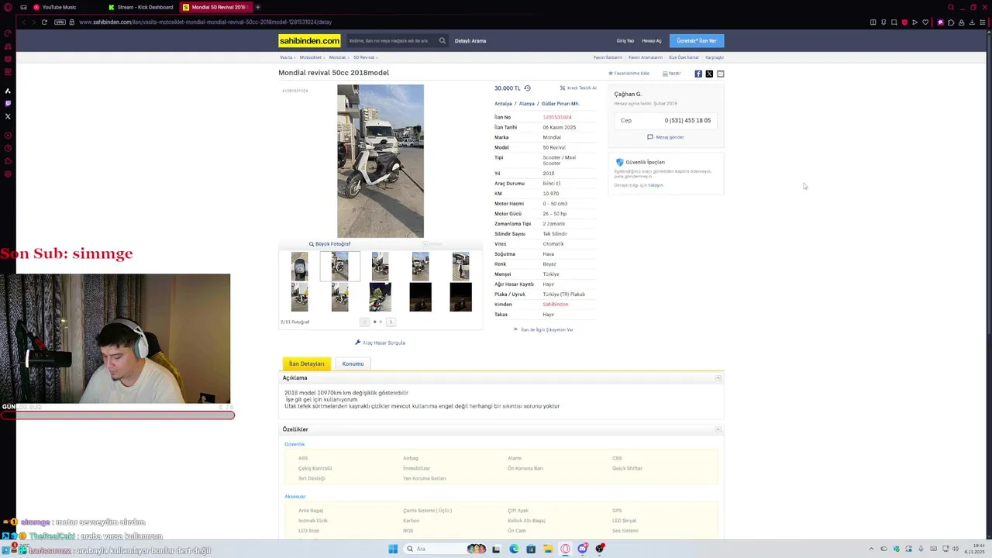Switch to Stream - Kick Dashboard tab

click(x=141, y=7)
